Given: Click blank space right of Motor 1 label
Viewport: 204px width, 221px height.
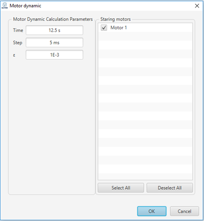Looking at the screenshot, I should [x=159, y=28].
